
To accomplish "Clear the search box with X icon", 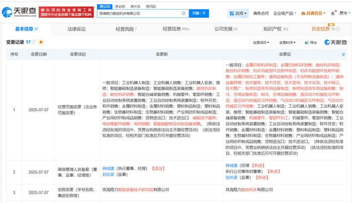I will [x=184, y=14].
